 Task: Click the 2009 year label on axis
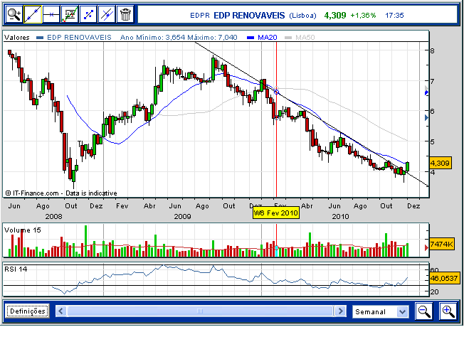[182, 216]
